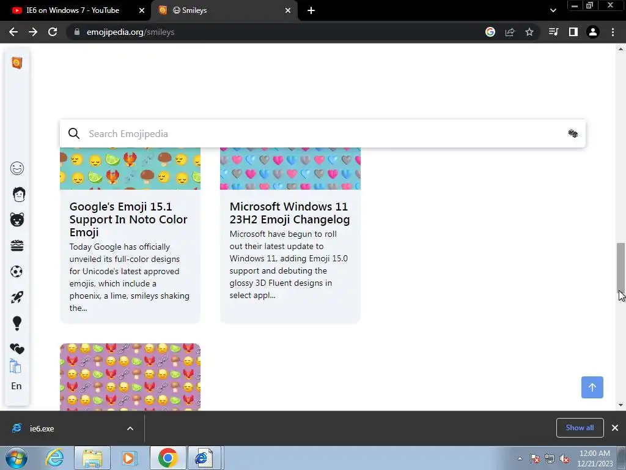Open a new browser tab

pos(311,10)
